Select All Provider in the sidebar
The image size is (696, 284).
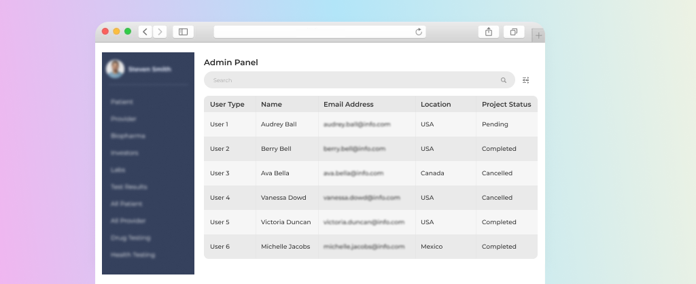(x=128, y=221)
